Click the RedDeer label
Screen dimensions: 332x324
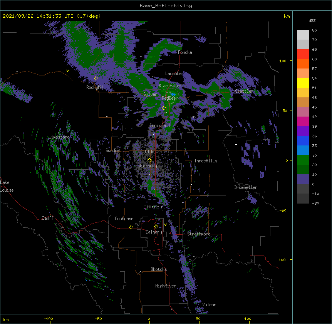pyautogui.click(x=170, y=98)
